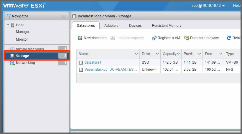Viewport: 242px width, 134px height.
Task: Click the Increase capacity icon
Action: (x=113, y=38)
